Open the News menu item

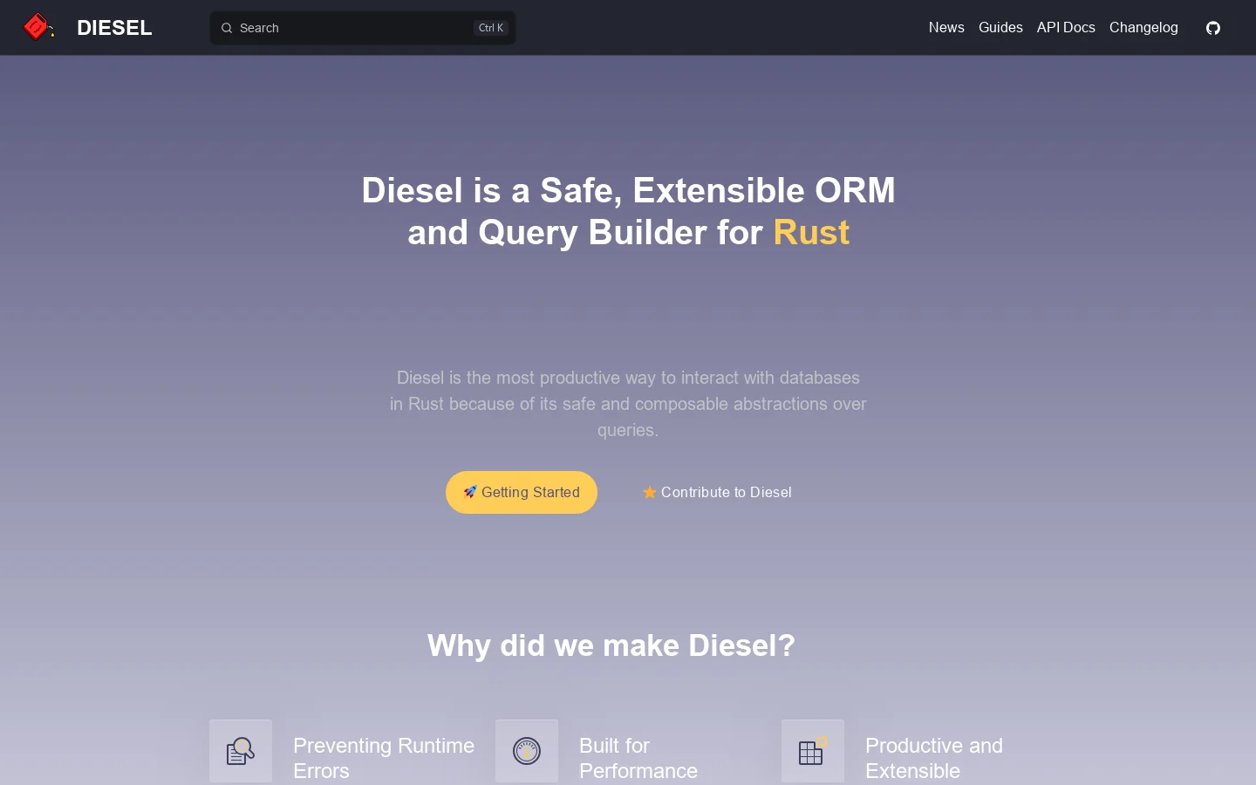(946, 28)
